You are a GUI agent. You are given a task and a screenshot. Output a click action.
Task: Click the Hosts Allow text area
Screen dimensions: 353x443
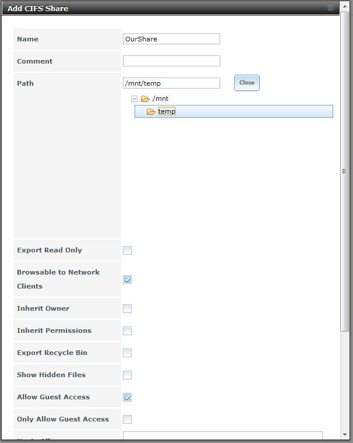222,437
